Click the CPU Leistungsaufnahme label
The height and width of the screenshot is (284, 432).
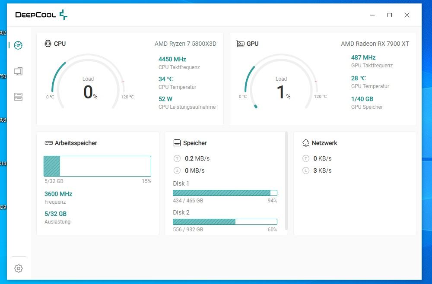pyautogui.click(x=187, y=107)
